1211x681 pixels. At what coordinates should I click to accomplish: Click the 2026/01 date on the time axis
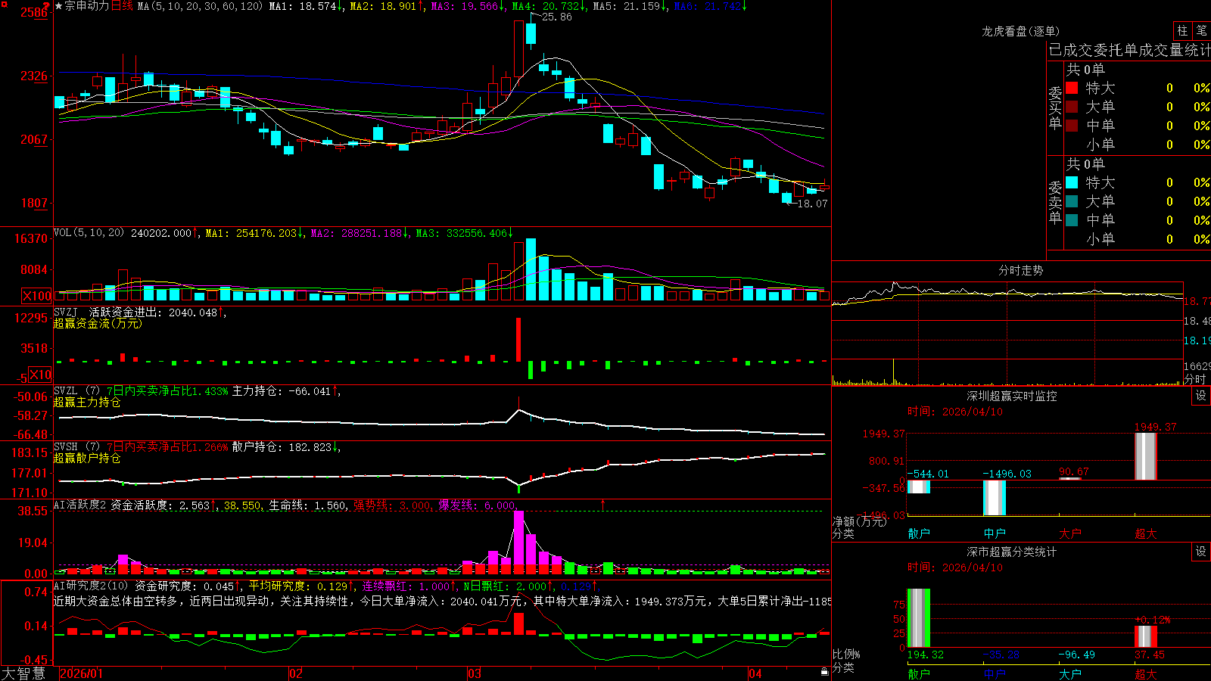[81, 673]
